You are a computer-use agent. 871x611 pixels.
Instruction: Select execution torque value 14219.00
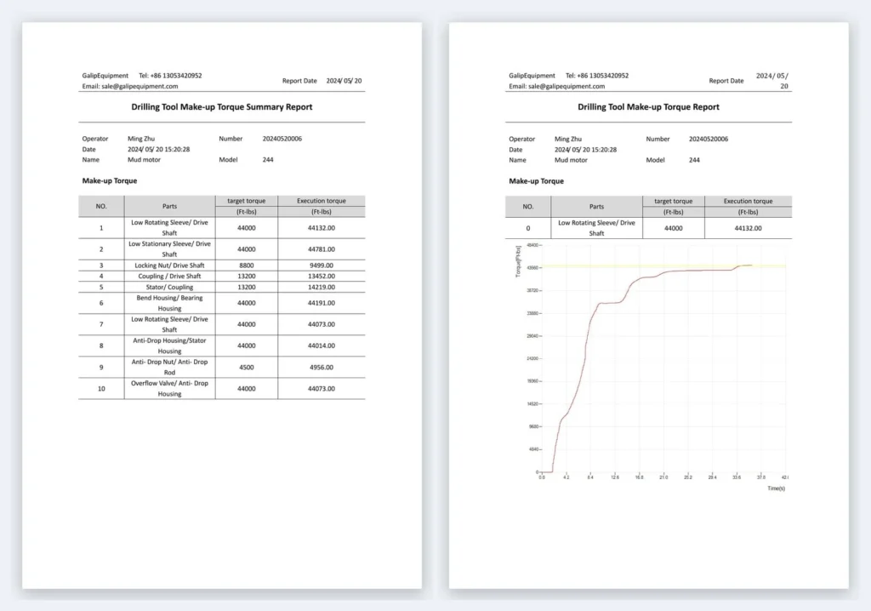click(x=321, y=287)
